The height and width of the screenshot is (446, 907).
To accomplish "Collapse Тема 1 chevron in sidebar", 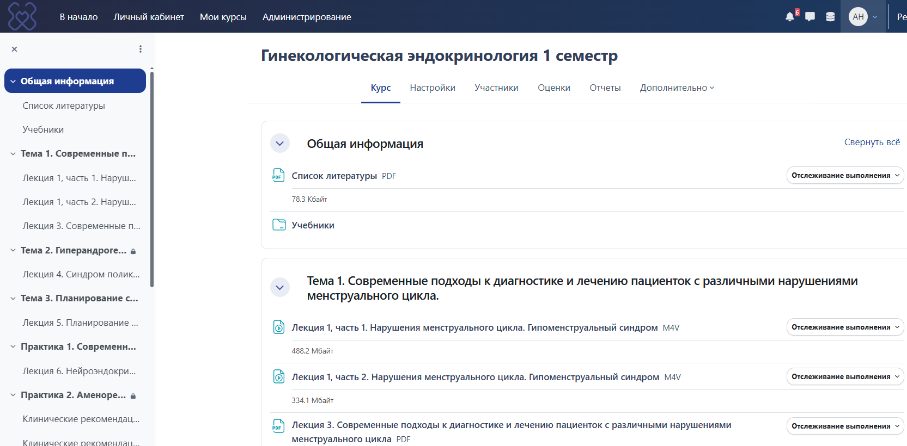I will 13,154.
